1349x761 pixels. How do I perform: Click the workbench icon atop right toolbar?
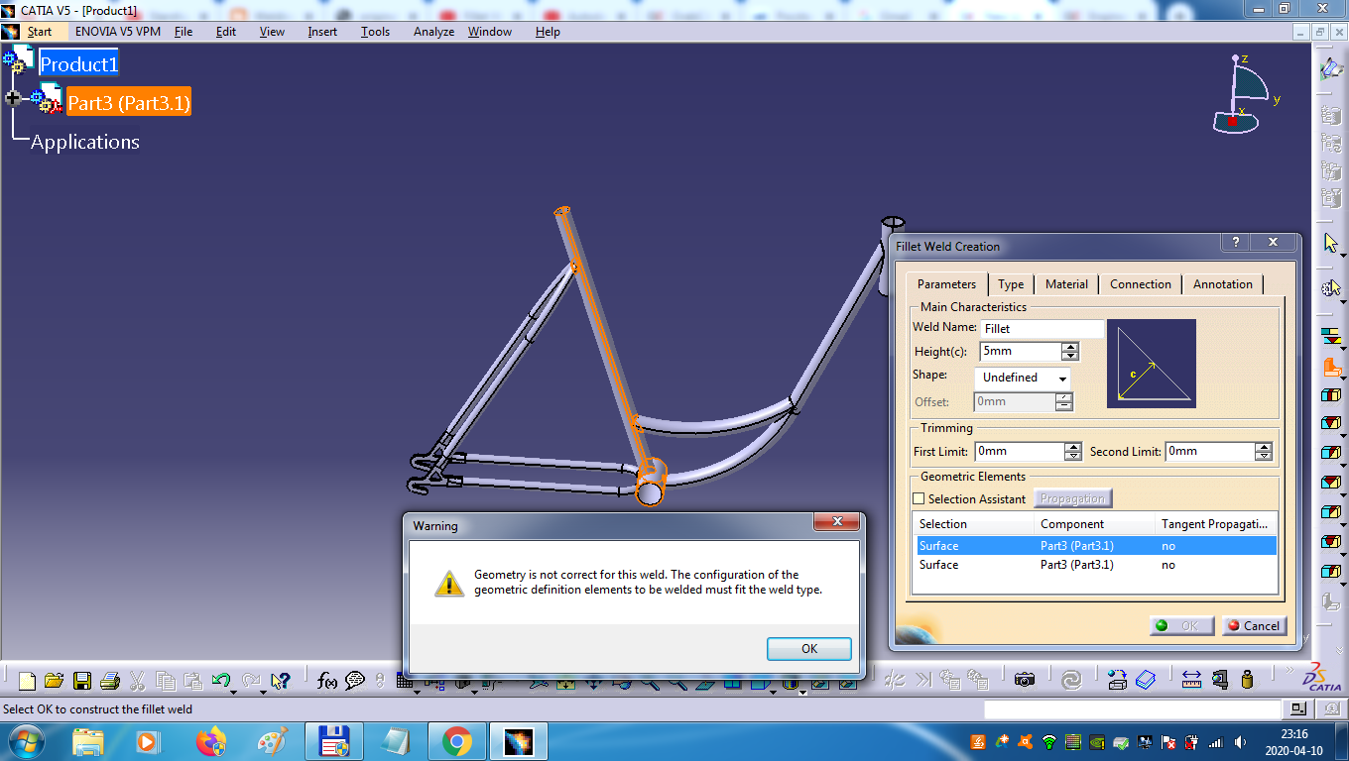(1331, 68)
